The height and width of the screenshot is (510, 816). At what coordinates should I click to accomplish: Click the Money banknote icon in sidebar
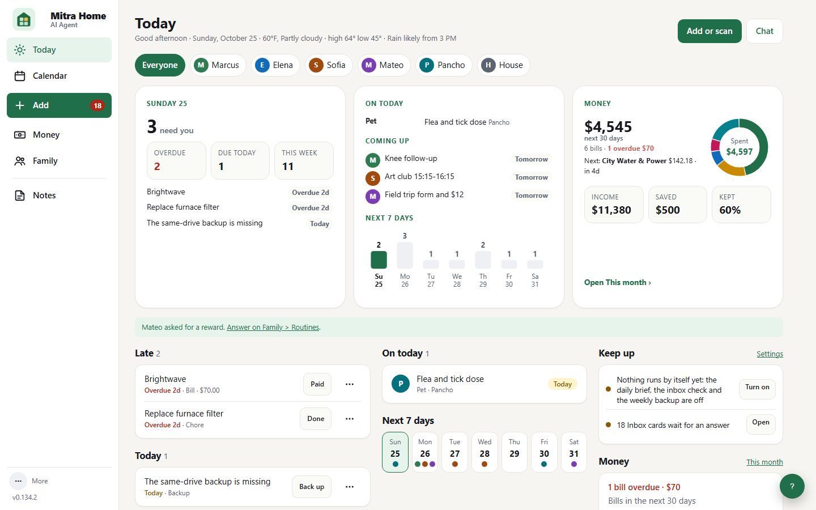tap(20, 135)
